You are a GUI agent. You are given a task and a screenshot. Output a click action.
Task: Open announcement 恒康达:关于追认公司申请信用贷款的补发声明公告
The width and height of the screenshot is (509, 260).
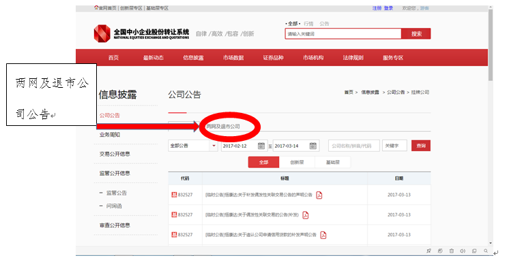(261, 235)
